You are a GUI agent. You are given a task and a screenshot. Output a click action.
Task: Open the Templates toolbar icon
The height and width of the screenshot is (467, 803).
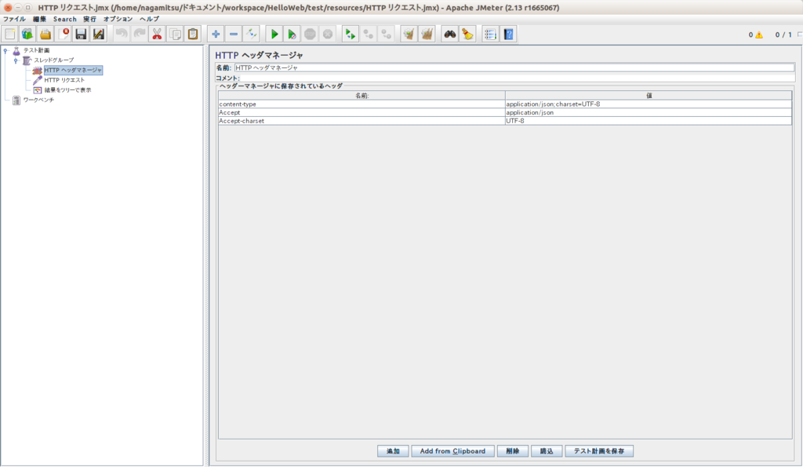click(27, 35)
